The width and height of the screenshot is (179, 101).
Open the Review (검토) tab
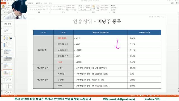pos(45,3)
